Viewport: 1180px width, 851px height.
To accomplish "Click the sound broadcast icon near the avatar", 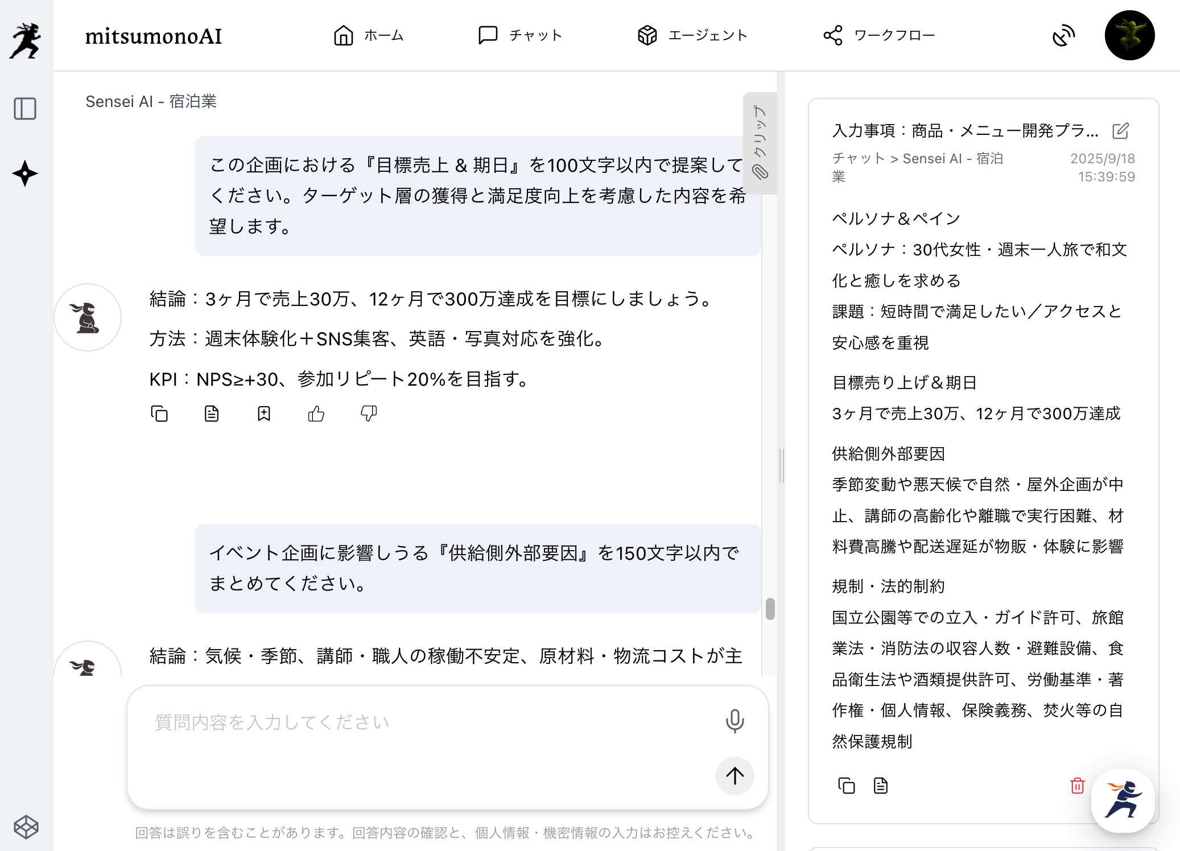I will click(x=1063, y=36).
